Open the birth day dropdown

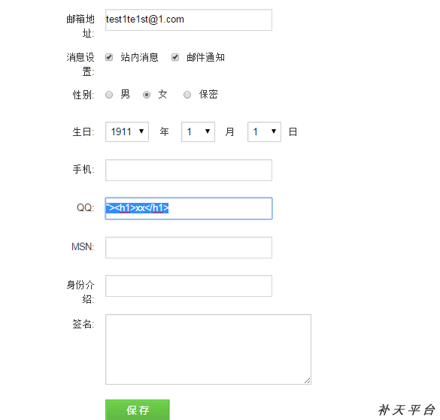click(264, 131)
